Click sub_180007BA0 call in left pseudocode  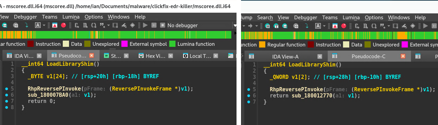pos(48,95)
